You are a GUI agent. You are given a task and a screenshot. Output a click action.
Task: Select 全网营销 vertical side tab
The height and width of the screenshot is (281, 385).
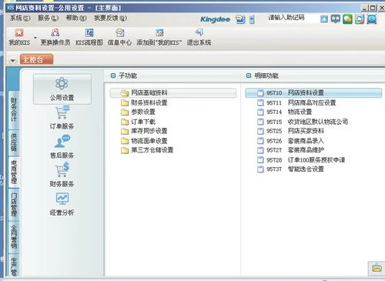14,237
